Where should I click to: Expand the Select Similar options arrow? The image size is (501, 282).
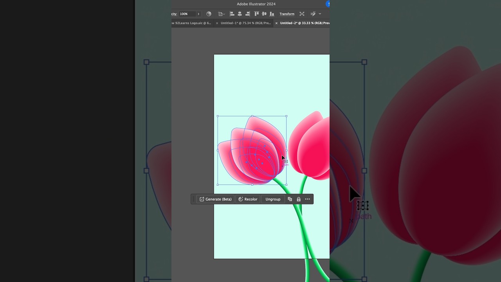(320, 14)
